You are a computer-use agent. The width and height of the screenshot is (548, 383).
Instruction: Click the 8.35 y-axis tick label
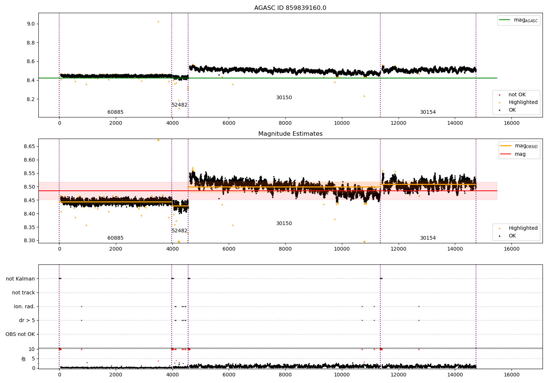tap(30, 227)
